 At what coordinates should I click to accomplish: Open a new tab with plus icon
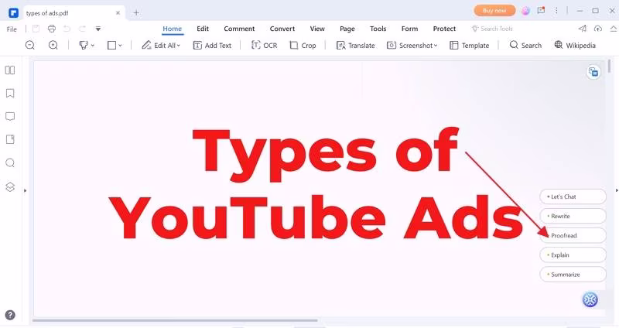136,12
